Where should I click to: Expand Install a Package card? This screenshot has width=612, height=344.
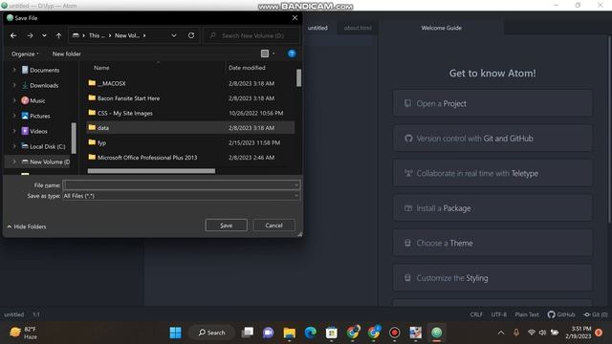click(x=492, y=208)
